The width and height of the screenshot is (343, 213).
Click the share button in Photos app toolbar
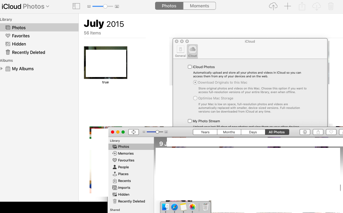pyautogui.click(x=318, y=132)
